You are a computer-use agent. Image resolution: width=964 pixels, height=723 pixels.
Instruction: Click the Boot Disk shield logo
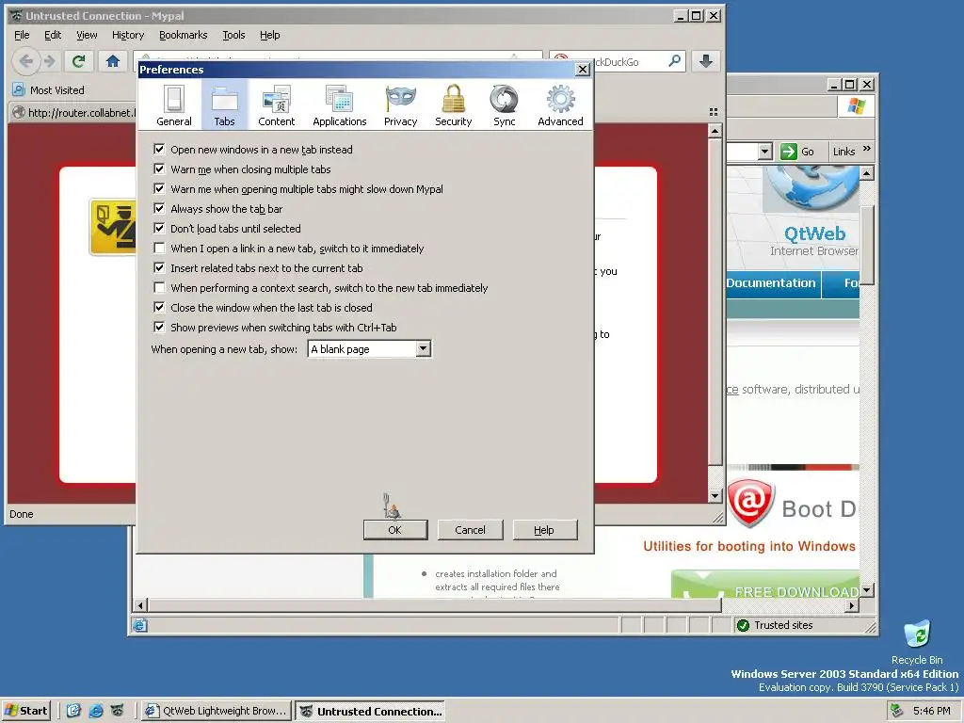pos(750,503)
